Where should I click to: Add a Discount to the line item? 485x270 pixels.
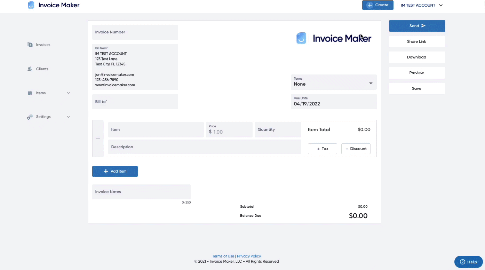pos(356,149)
